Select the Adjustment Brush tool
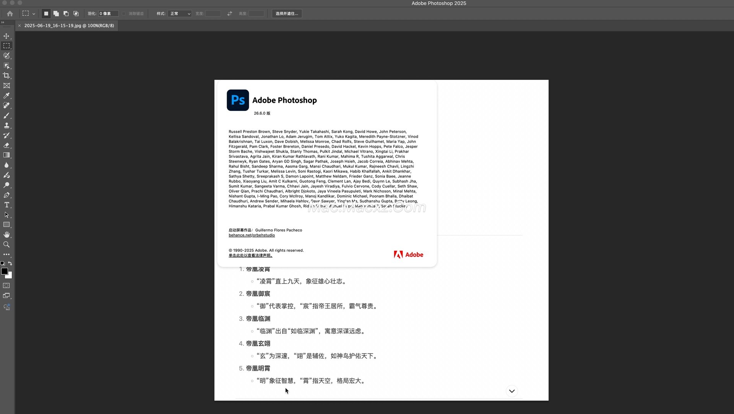 point(6,175)
